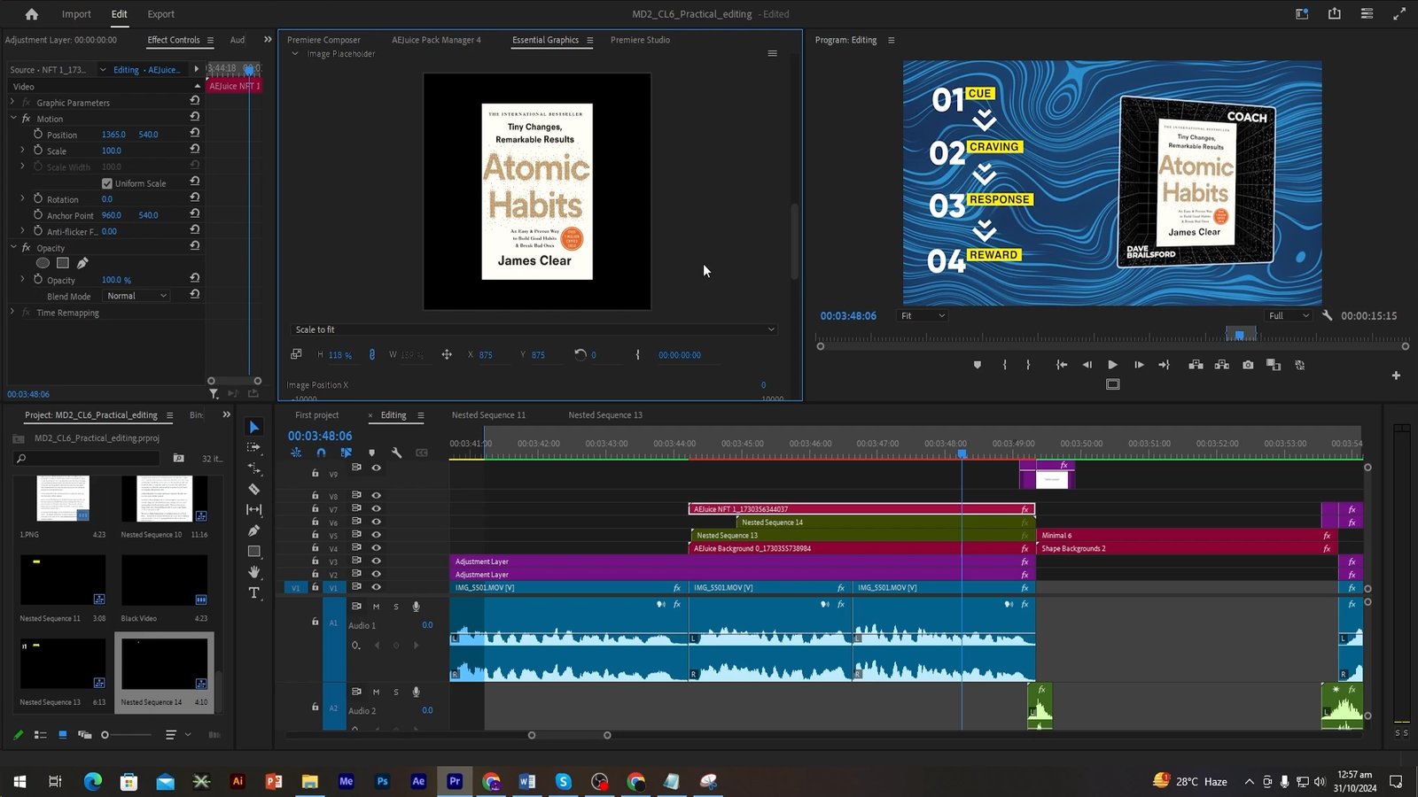Screen dimensions: 1418x797
Task: Select the Track Select Forward tool
Action: coord(254,448)
